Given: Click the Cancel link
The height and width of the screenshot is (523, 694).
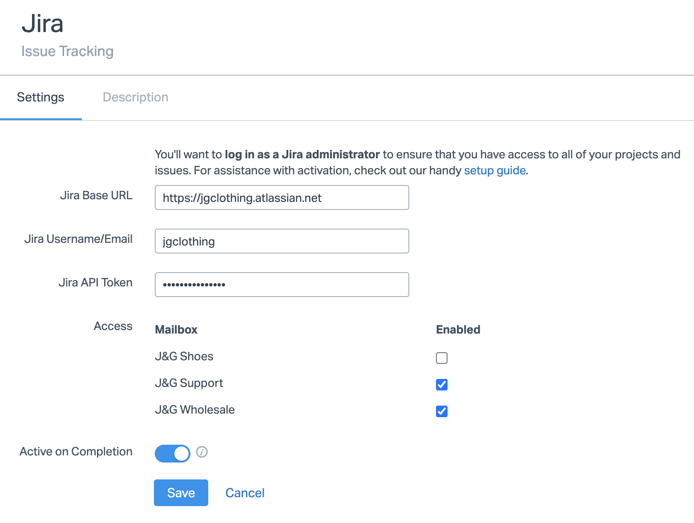Looking at the screenshot, I should tap(245, 493).
